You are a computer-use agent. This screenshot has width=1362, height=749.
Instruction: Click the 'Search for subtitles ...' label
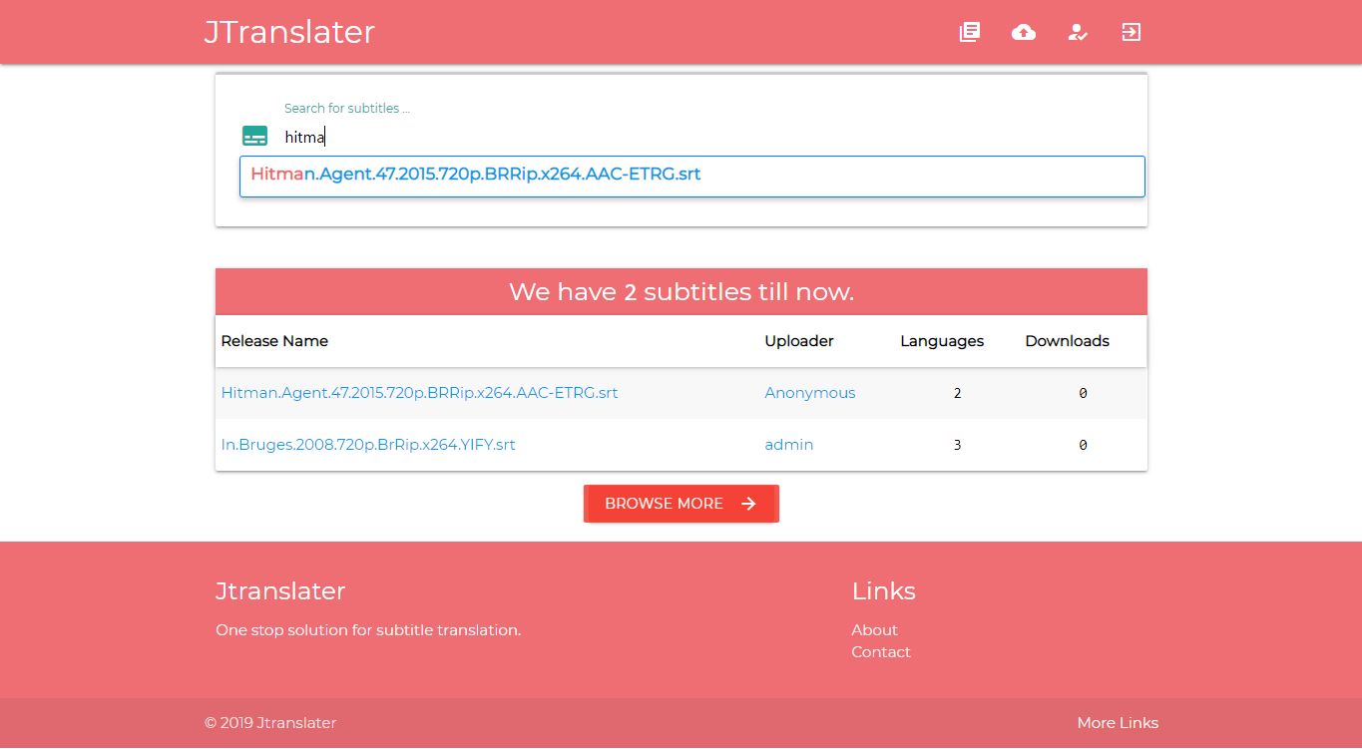(x=347, y=109)
